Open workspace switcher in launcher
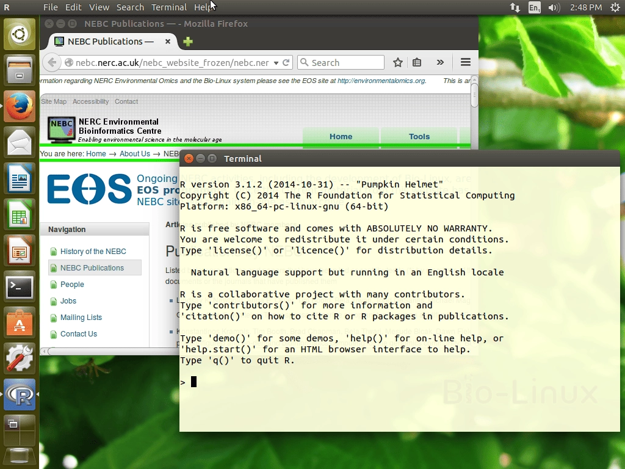Image resolution: width=625 pixels, height=469 pixels. point(20,430)
